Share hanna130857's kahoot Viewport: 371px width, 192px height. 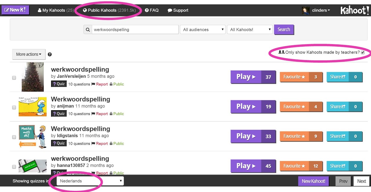pos(344,166)
